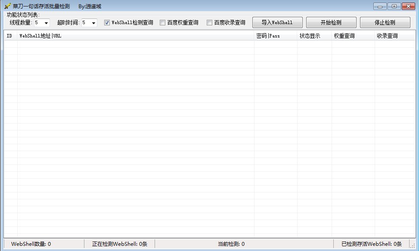Click 线程数量 label
Screen dimensions: 419x251
(21, 23)
